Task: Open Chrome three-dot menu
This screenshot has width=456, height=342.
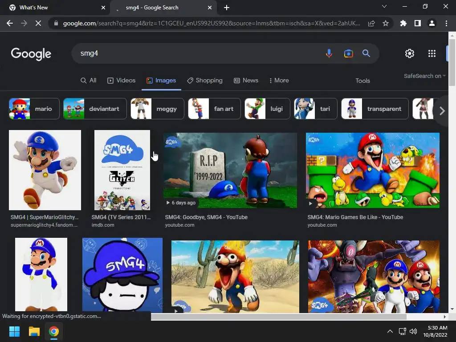Action: 446,23
